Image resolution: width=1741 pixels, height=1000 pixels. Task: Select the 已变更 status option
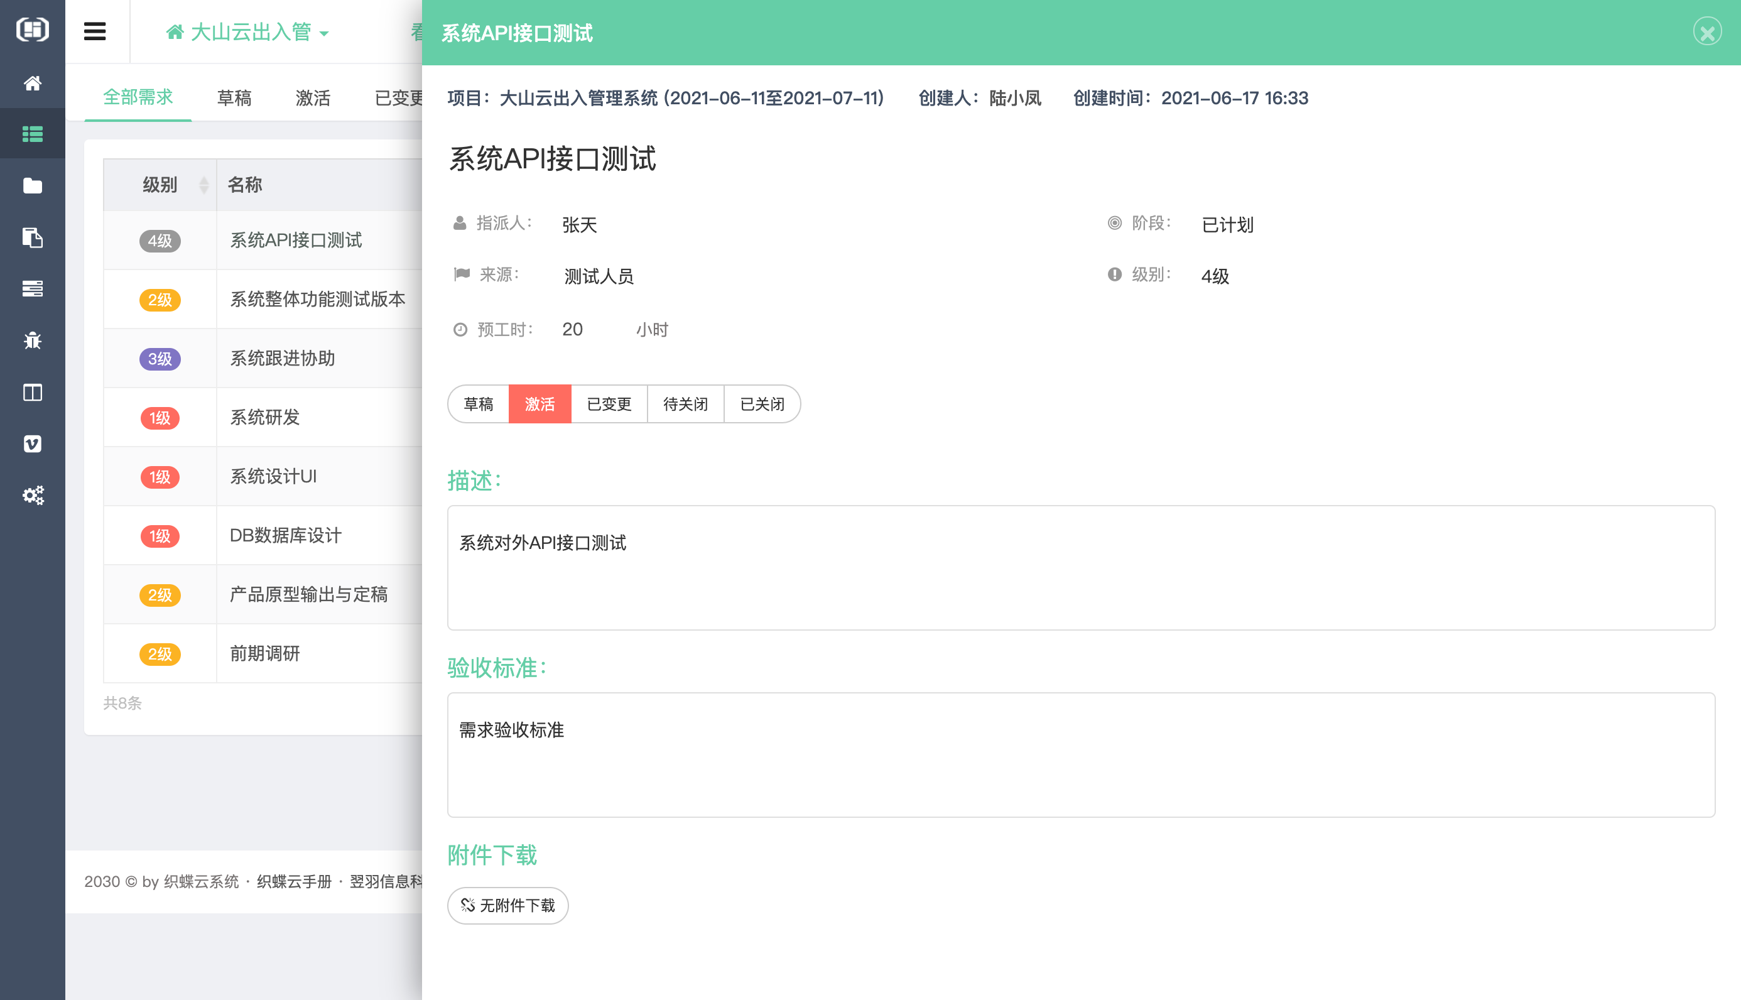coord(609,404)
